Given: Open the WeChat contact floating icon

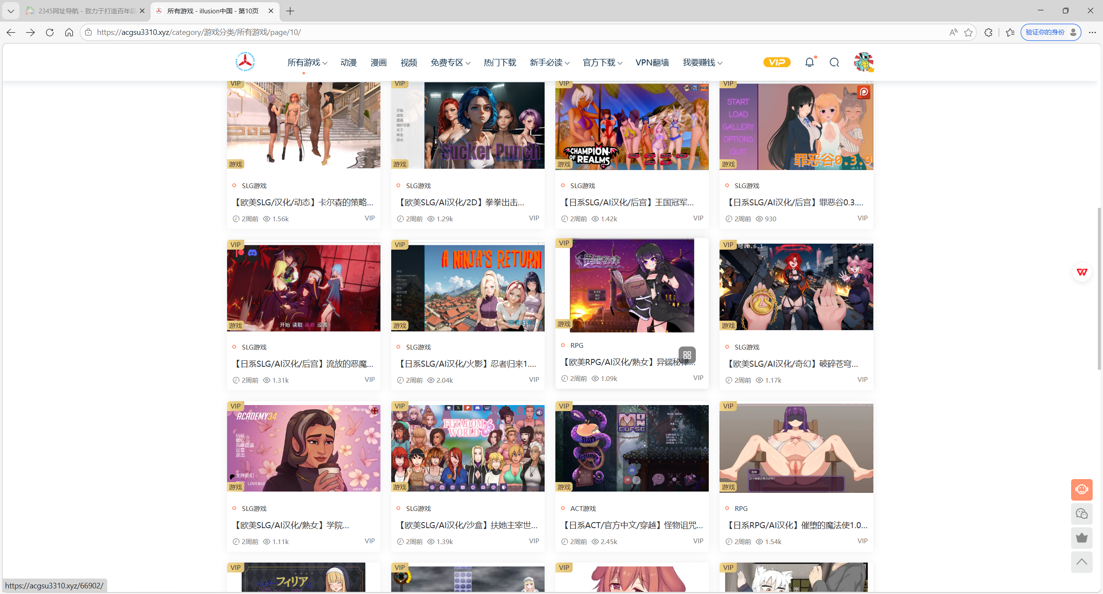Looking at the screenshot, I should pos(1081,514).
